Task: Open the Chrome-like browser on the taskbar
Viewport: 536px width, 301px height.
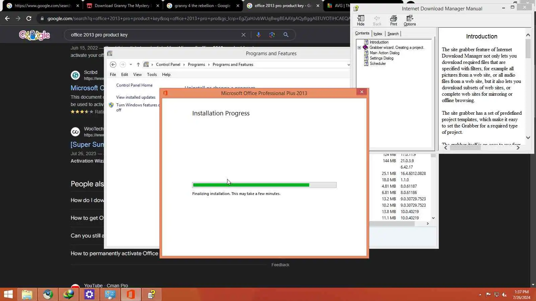Action: [48, 294]
